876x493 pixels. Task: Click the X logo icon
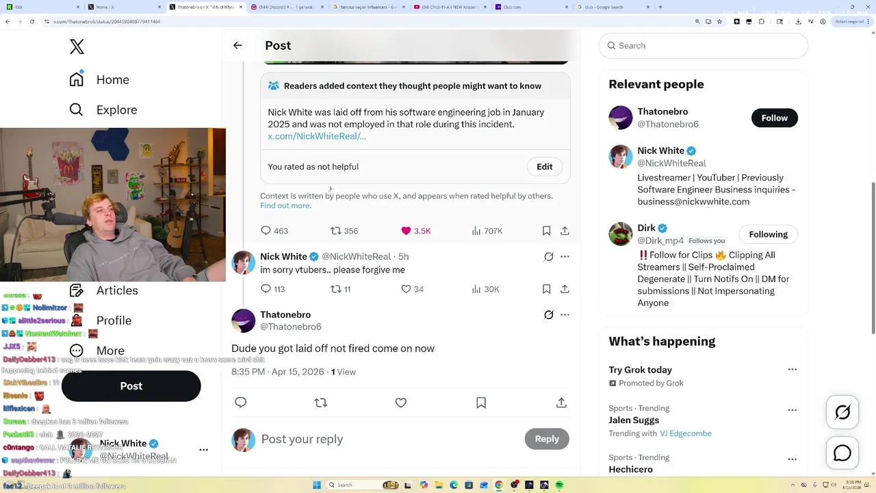tap(77, 47)
